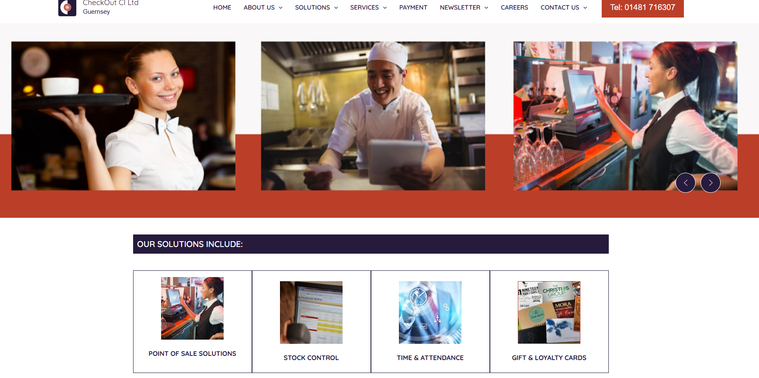Viewport: 759px width, 378px height.
Task: Open the Time & Attendance image tile
Action: [x=430, y=312]
